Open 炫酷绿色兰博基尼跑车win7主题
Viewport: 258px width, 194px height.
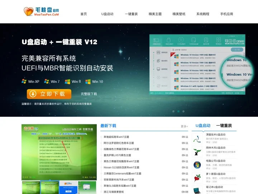pyautogui.click(x=121, y=149)
